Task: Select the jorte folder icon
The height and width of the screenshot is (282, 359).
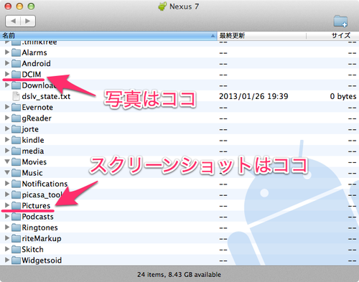Action: point(16,129)
